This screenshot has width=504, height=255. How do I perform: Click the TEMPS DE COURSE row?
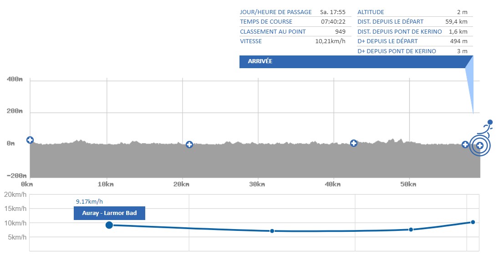pos(293,22)
